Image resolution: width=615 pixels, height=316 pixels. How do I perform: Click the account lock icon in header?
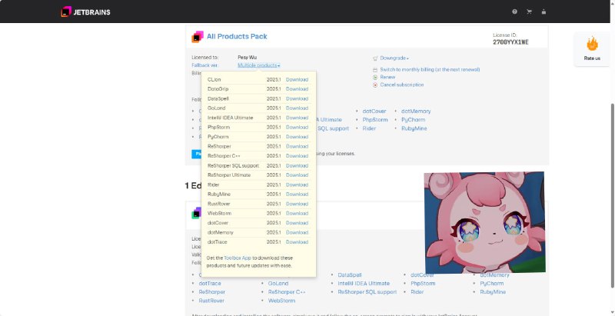(544, 12)
